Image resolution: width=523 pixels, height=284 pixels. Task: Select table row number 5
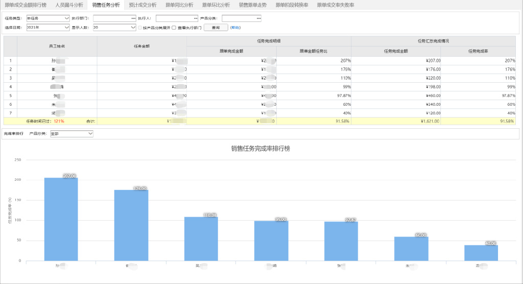(x=10, y=96)
